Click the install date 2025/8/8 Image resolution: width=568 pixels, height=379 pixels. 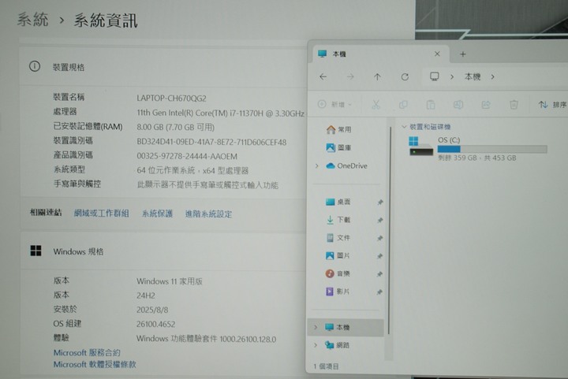pos(152,310)
